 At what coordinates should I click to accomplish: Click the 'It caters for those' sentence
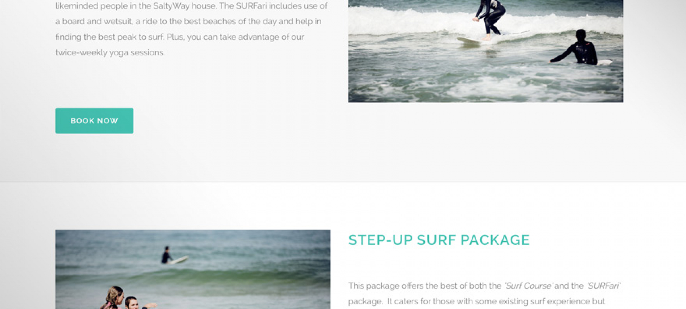(496, 301)
